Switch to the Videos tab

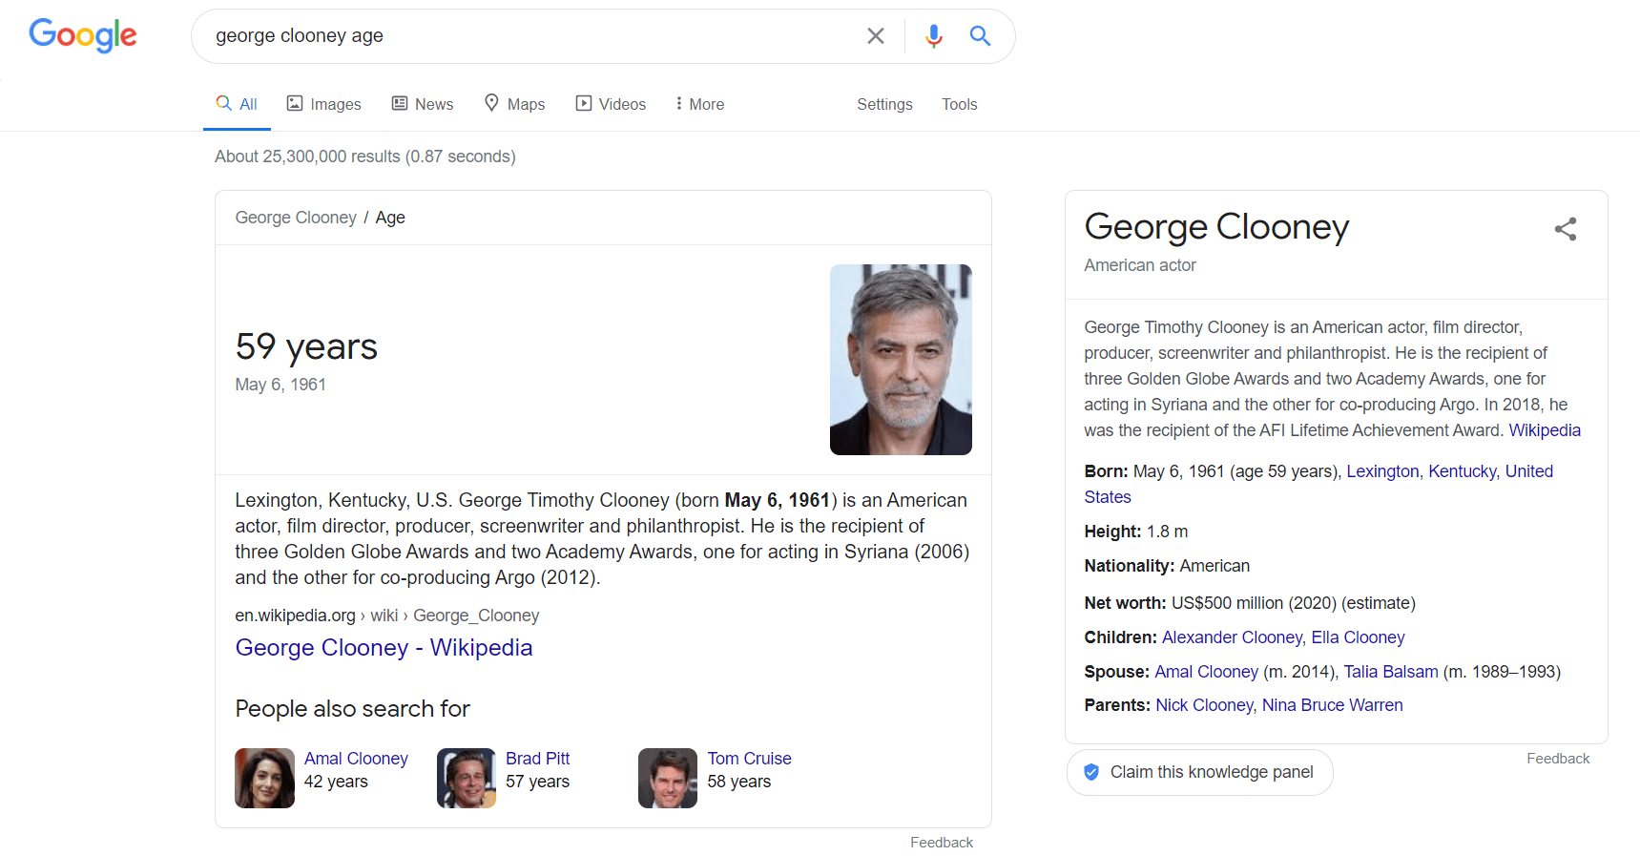(x=611, y=104)
